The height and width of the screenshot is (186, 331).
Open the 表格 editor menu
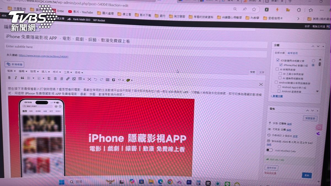tap(79, 72)
